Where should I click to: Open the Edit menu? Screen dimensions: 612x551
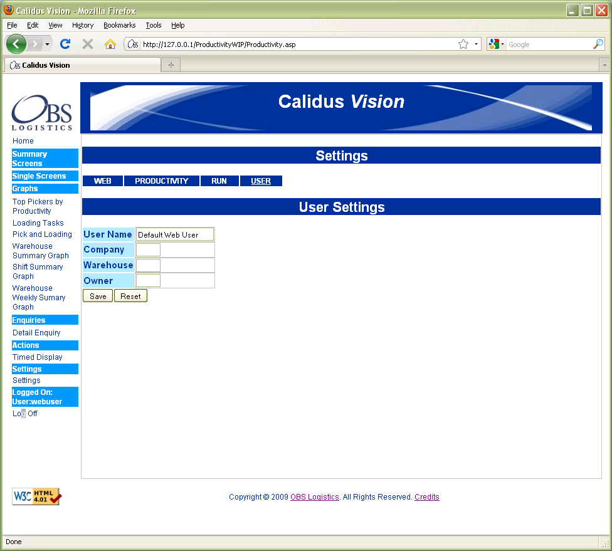(33, 25)
